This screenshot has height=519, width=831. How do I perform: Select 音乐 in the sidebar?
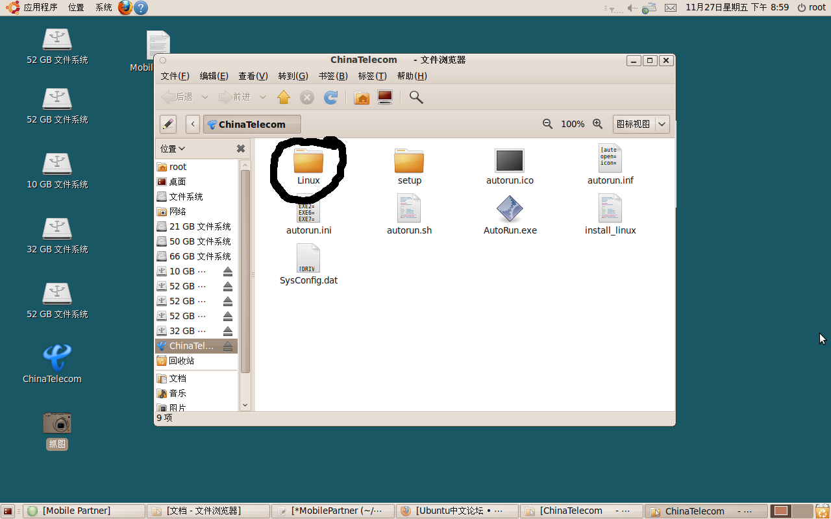tap(197, 393)
